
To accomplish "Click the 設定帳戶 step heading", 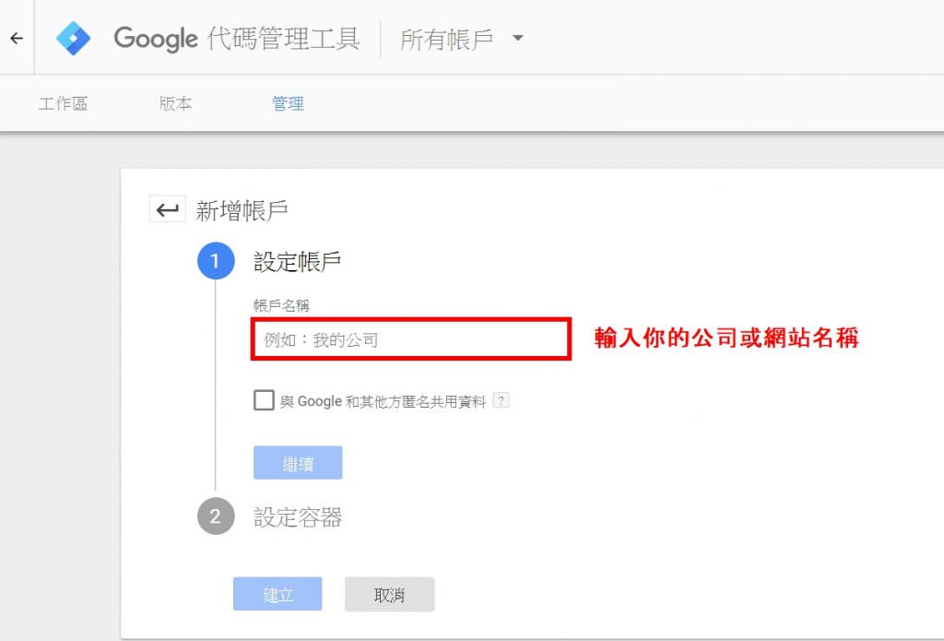I will click(298, 261).
